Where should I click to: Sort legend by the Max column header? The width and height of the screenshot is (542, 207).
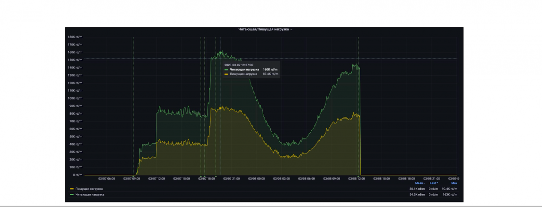point(454,183)
